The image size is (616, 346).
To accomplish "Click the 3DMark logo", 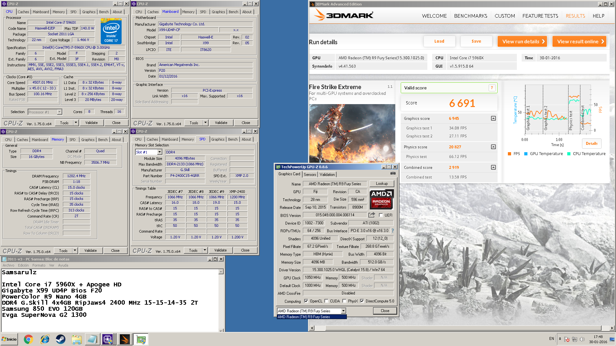I will point(344,15).
